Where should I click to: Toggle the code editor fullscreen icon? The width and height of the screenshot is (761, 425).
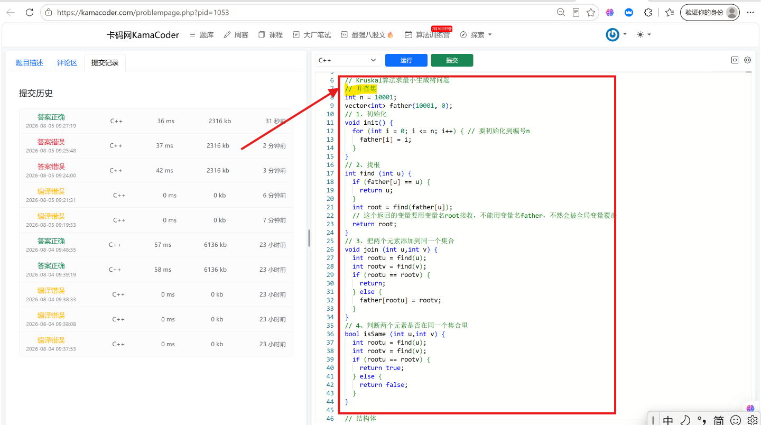click(735, 60)
